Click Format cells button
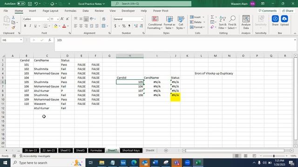This screenshot has height=167, width=298. pos(197,27)
